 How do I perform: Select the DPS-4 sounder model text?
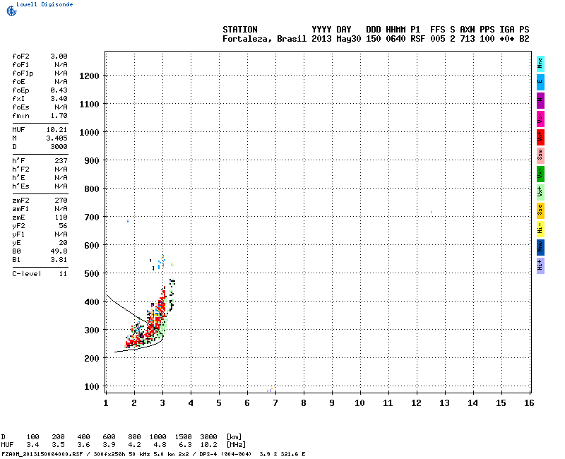click(x=208, y=454)
